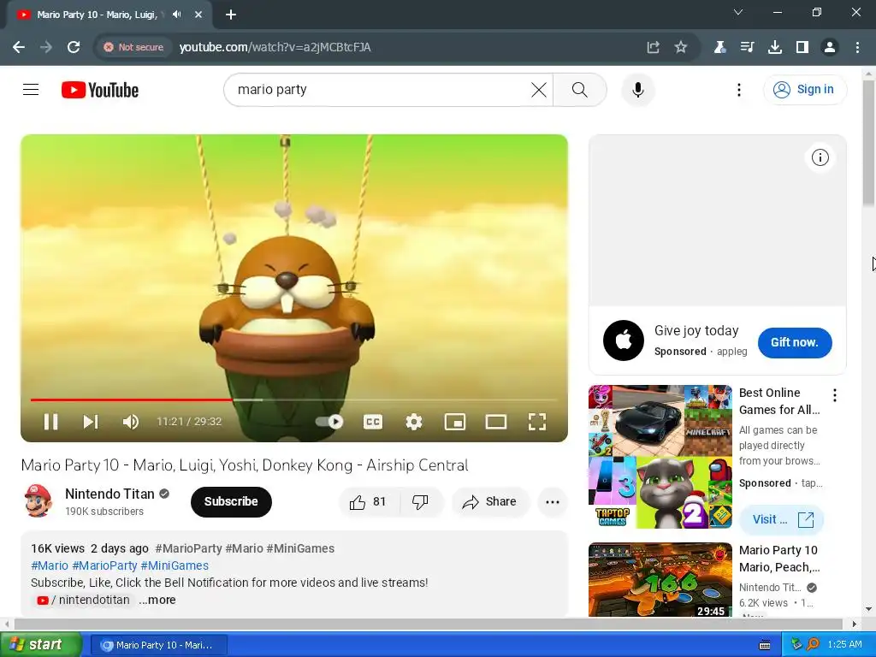
Task: Open nintendotitan channel link in description
Action: tap(83, 600)
